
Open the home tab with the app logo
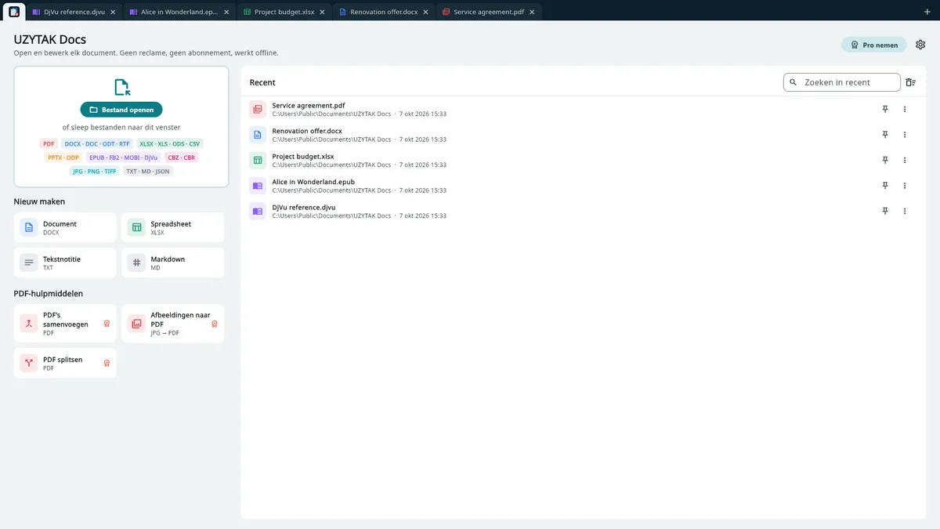14,12
